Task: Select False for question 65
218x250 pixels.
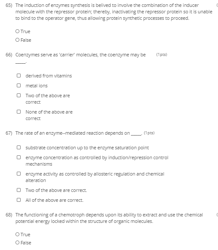Action: [x=18, y=40]
